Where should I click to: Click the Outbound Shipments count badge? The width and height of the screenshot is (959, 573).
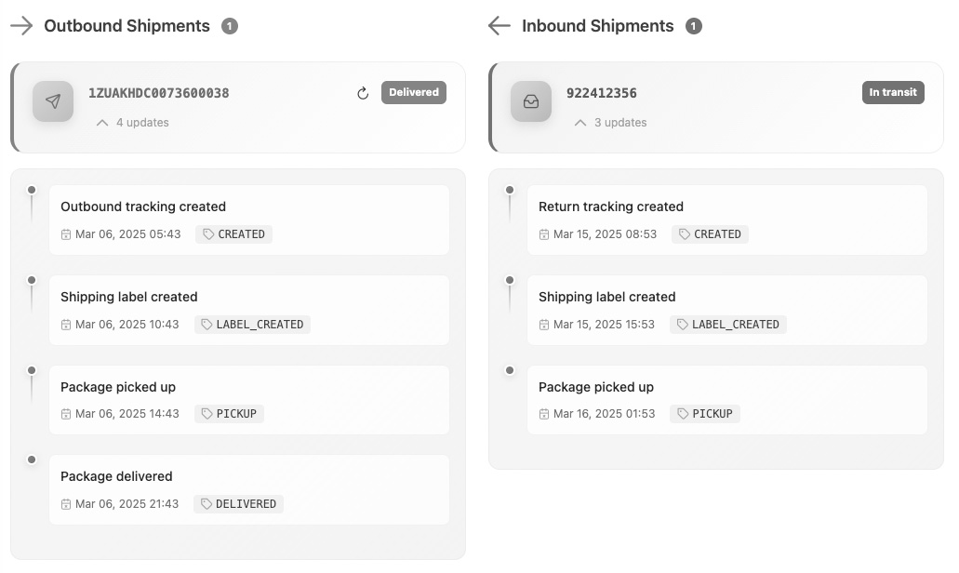click(x=230, y=26)
